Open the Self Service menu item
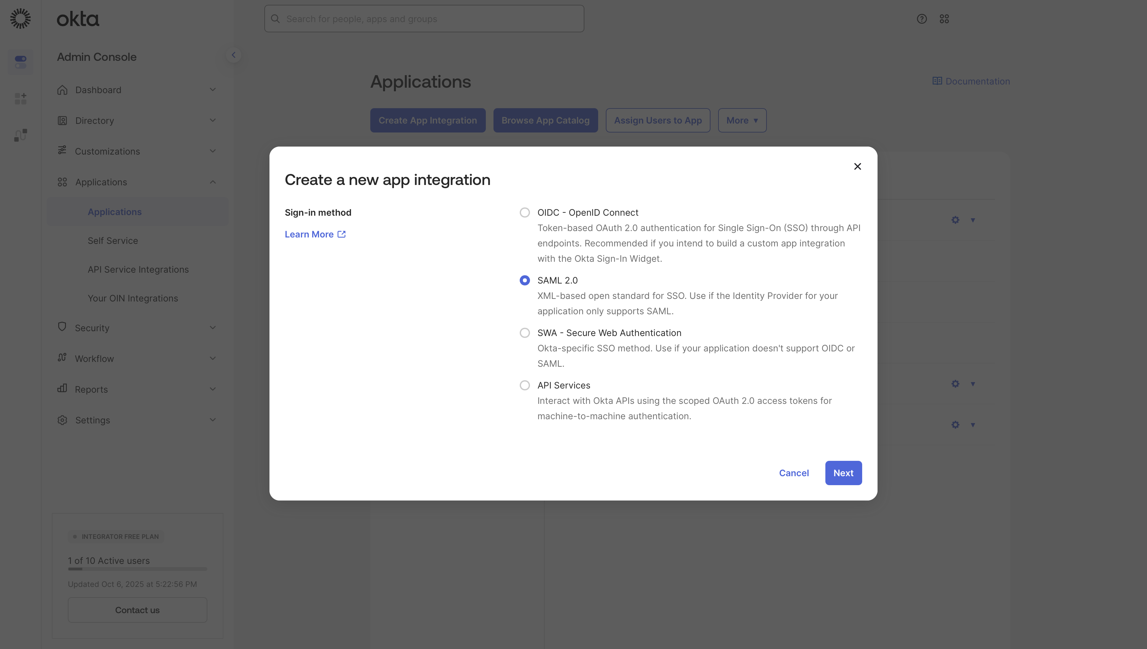Screen dimensions: 1147x649 112,240
